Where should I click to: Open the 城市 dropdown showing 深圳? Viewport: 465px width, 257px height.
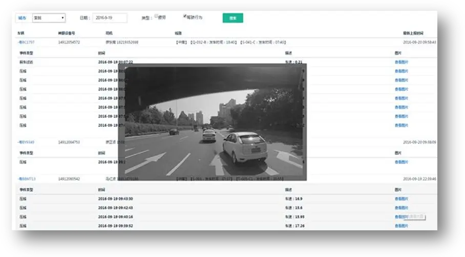tap(49, 18)
